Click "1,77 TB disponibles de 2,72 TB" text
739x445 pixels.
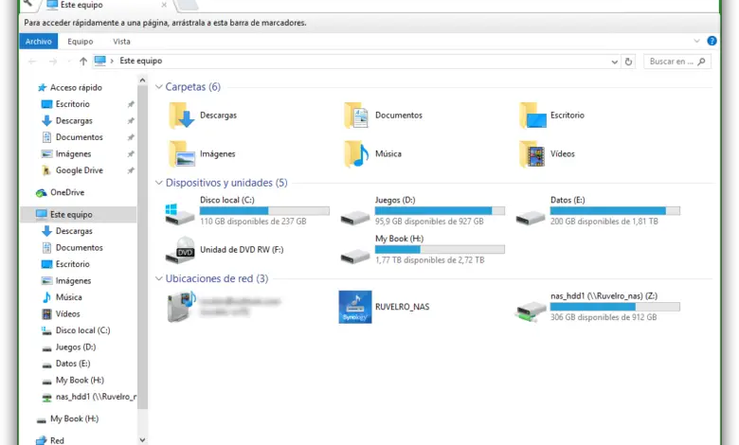[x=430, y=260]
